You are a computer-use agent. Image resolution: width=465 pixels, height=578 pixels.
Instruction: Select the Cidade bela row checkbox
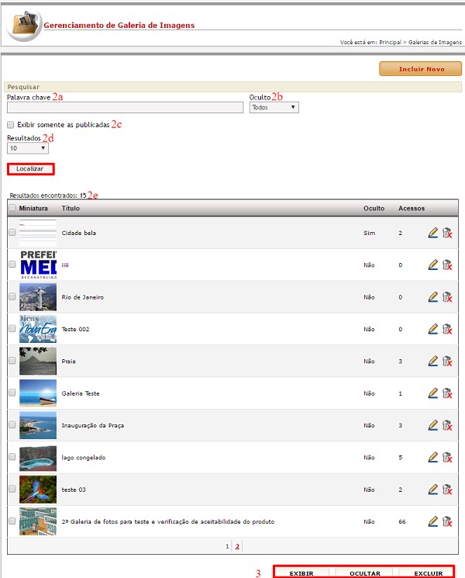(12, 232)
